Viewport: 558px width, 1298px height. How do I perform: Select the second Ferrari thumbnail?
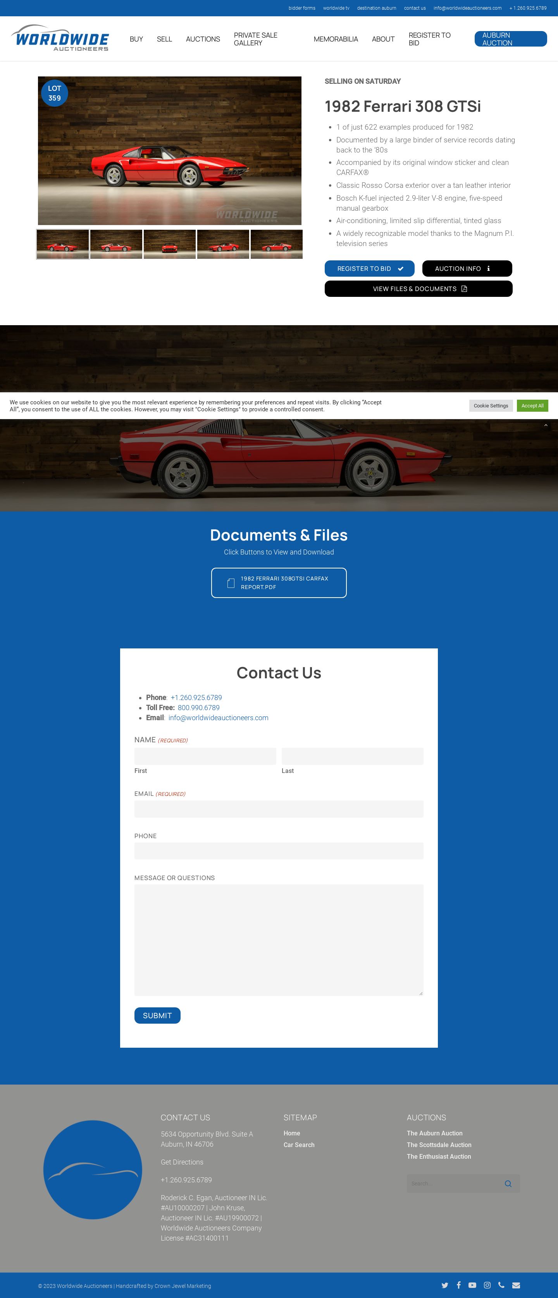[x=116, y=244]
